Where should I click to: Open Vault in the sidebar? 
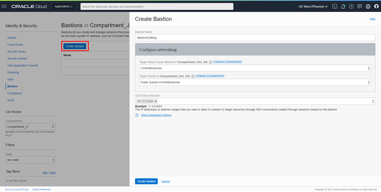(11, 79)
